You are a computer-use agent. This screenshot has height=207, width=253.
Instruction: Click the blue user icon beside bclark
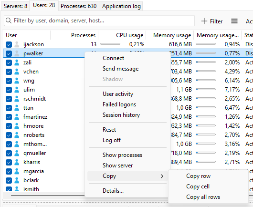pyautogui.click(x=17, y=180)
